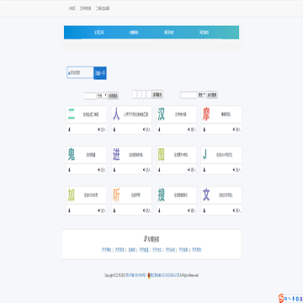
Task: Select the teal 汉 tool card icon
Action: pyautogui.click(x=161, y=114)
